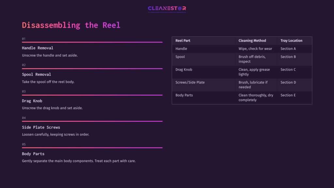Viewport: 334px width, 188px height.
Task: Click the step number '01' label
Action: 24,39
